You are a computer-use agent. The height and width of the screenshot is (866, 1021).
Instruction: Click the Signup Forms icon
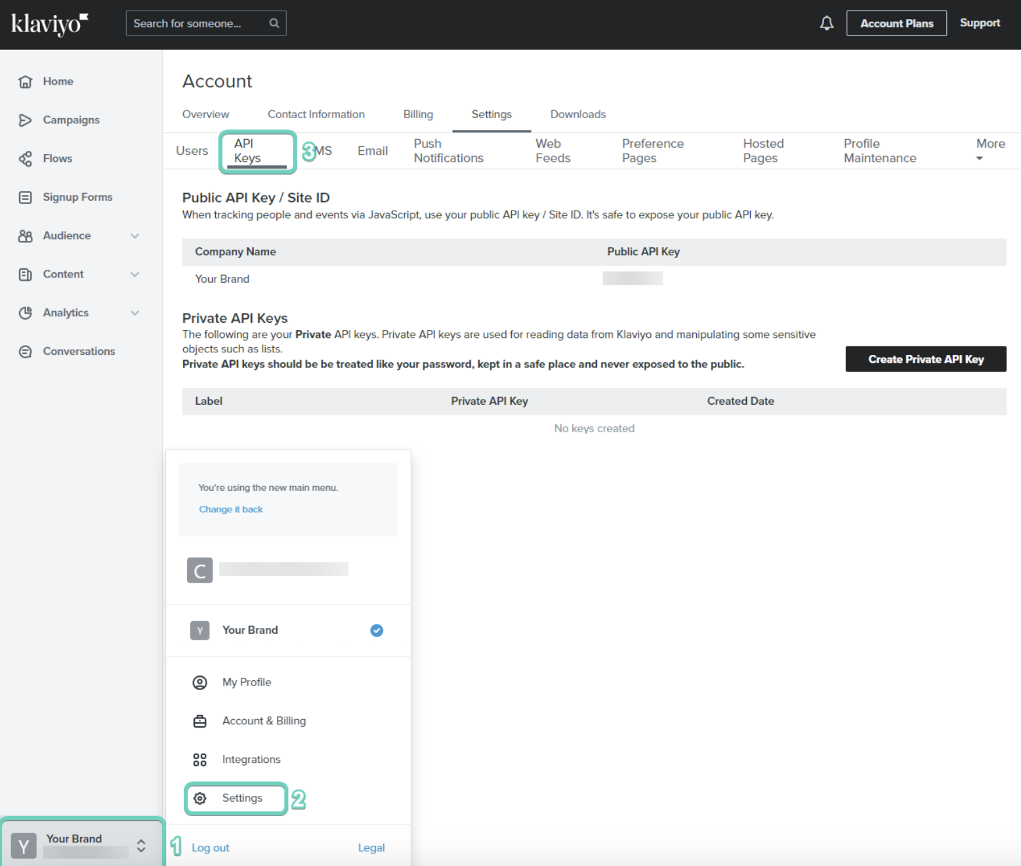click(26, 197)
